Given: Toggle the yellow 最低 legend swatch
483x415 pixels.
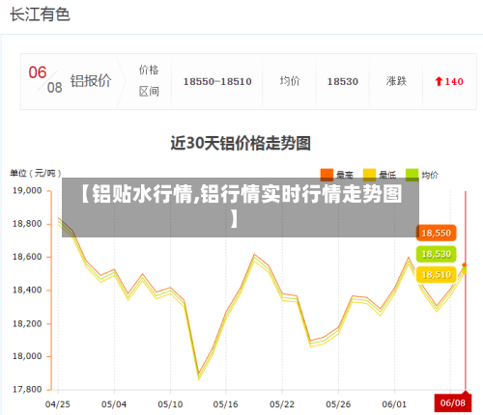Looking at the screenshot, I should point(369,175).
